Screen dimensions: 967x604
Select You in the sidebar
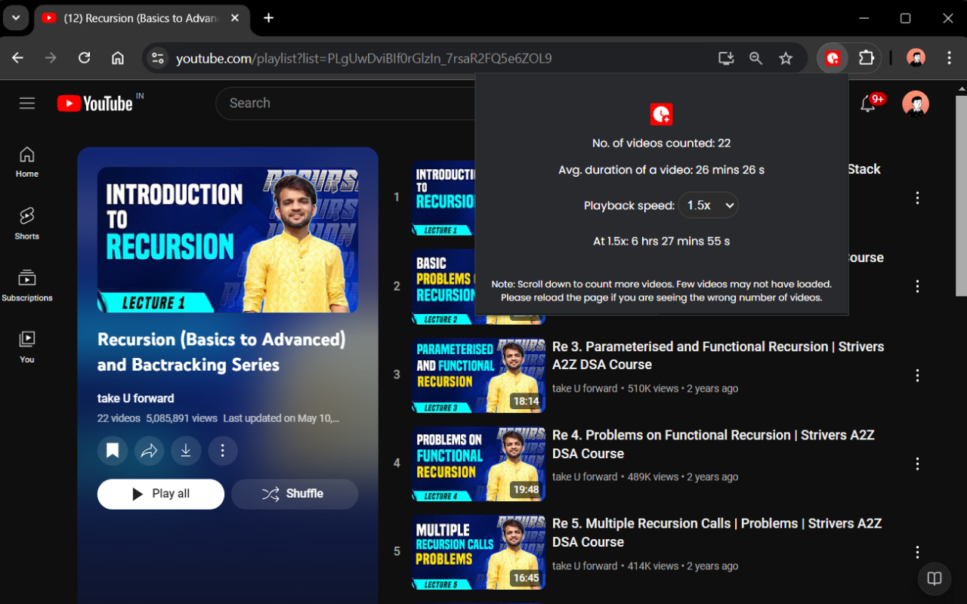pyautogui.click(x=27, y=347)
